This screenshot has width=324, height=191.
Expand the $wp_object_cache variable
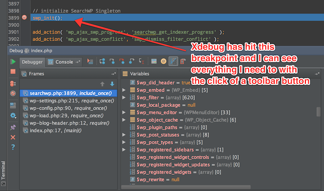(124, 120)
